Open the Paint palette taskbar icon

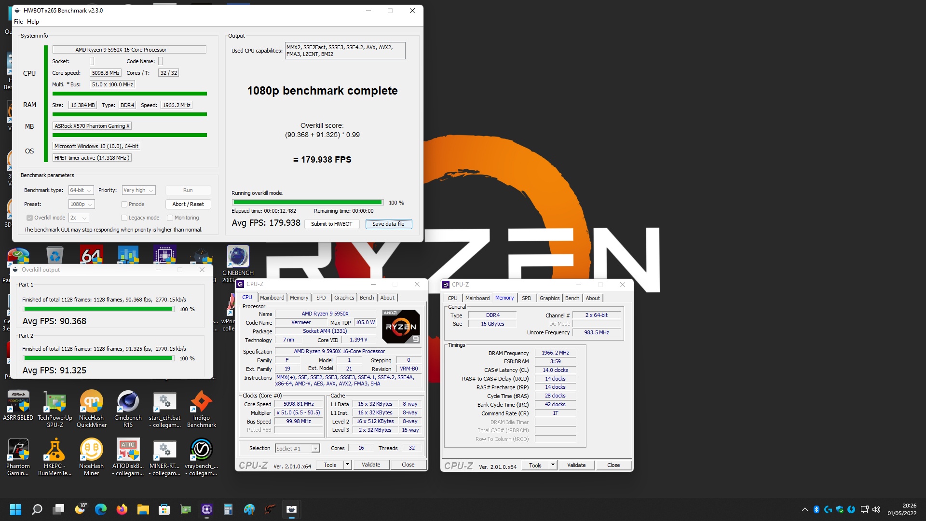(249, 509)
